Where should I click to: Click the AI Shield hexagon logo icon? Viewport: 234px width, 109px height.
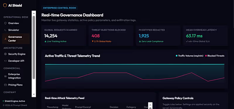[5, 6]
